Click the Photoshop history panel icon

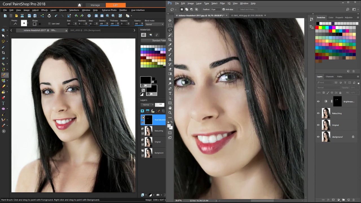[311, 19]
